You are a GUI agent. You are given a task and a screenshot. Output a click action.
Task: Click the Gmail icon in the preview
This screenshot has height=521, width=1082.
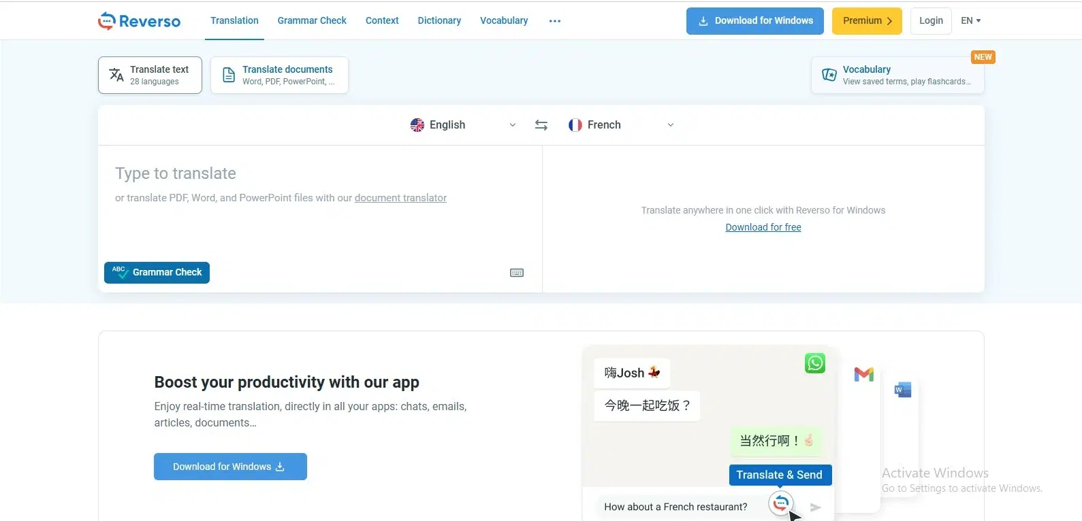[864, 374]
